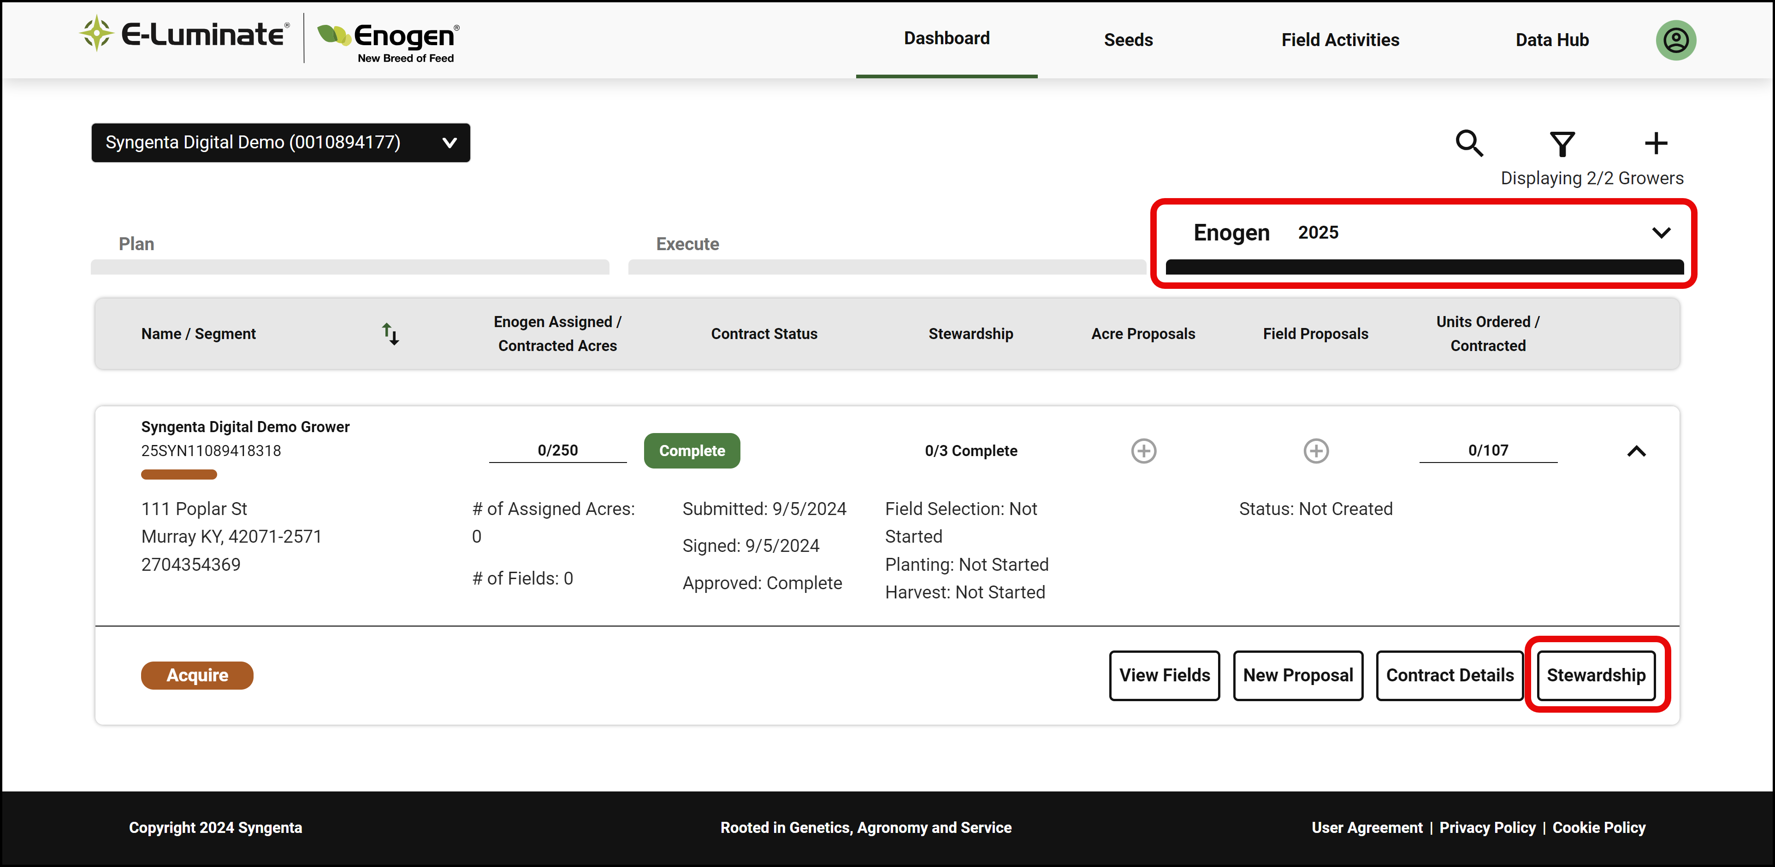
Task: Add a field proposal with plus circle
Action: point(1316,451)
